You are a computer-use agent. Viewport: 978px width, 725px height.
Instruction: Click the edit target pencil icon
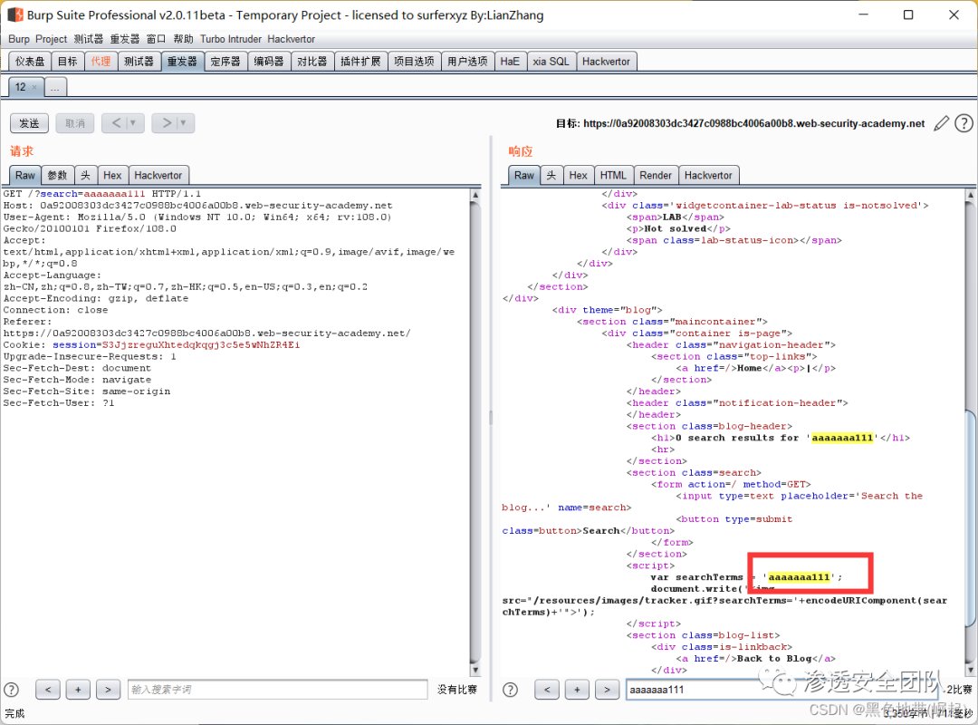(x=941, y=123)
